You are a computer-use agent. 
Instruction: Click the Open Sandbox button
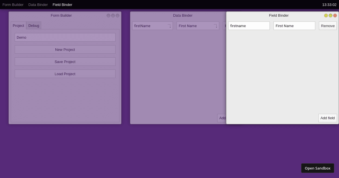coord(318,168)
